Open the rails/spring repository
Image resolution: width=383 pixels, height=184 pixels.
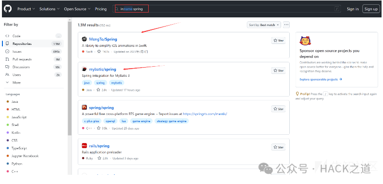pos(99,146)
